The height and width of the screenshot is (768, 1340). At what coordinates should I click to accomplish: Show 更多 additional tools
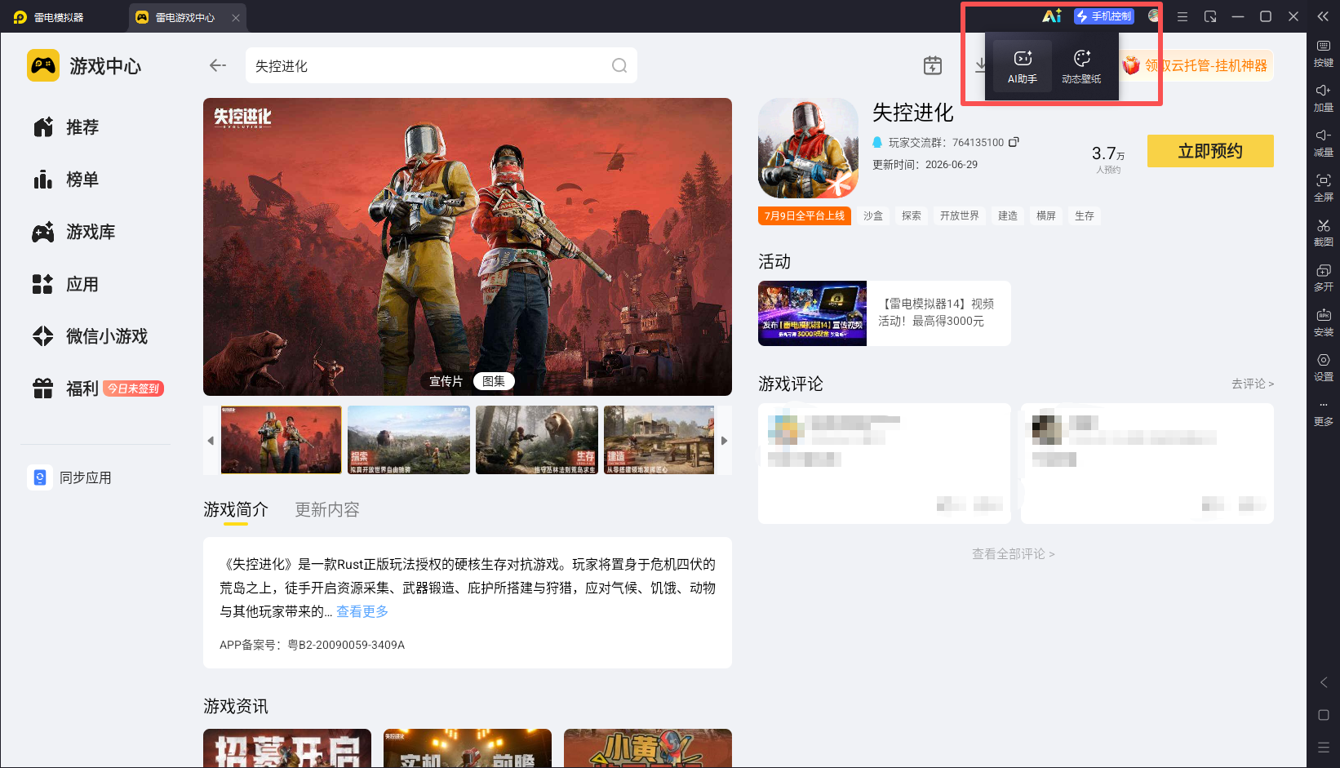(1323, 414)
